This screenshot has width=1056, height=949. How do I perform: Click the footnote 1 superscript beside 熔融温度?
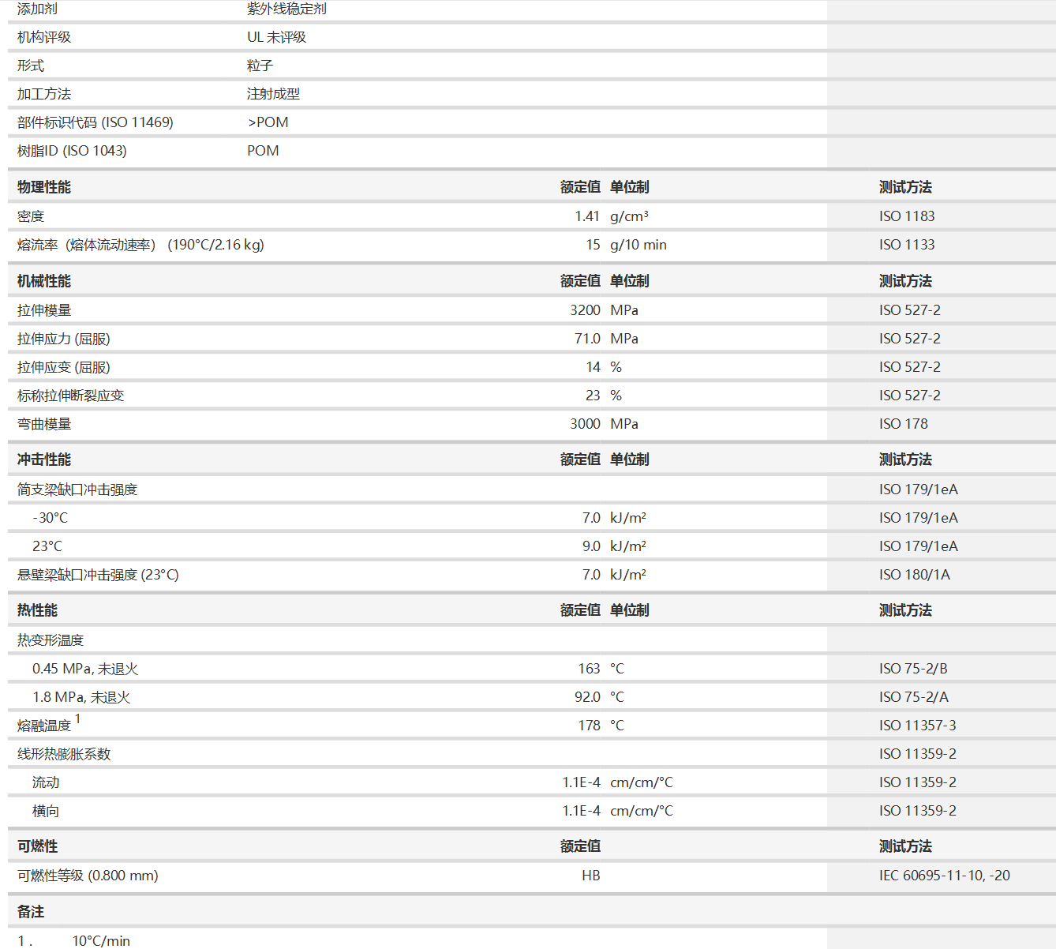[77, 719]
